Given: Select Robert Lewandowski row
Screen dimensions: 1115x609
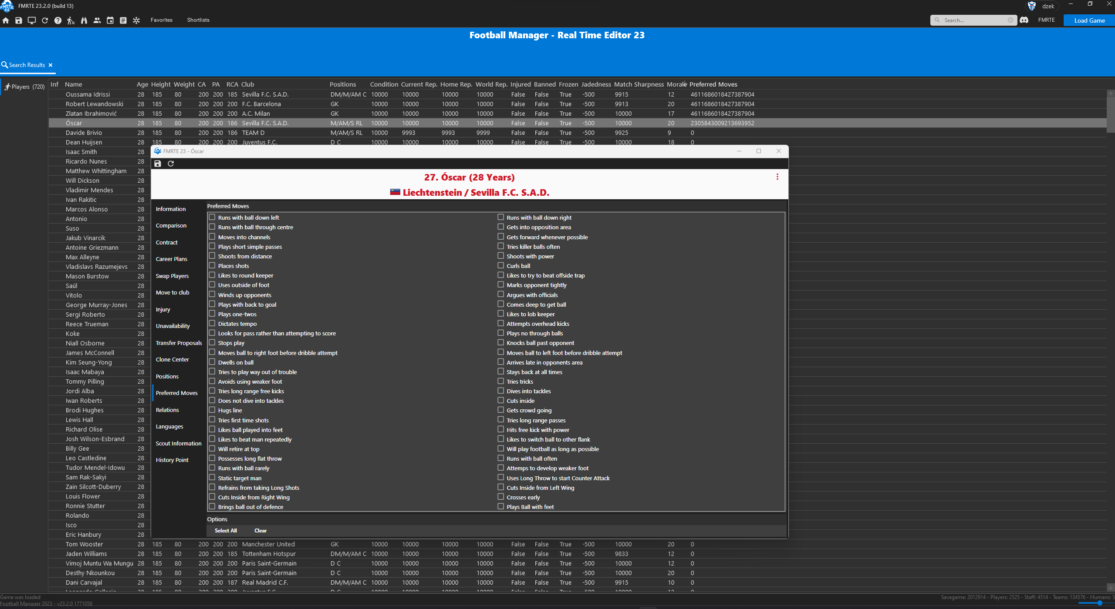Looking at the screenshot, I should pyautogui.click(x=577, y=104).
